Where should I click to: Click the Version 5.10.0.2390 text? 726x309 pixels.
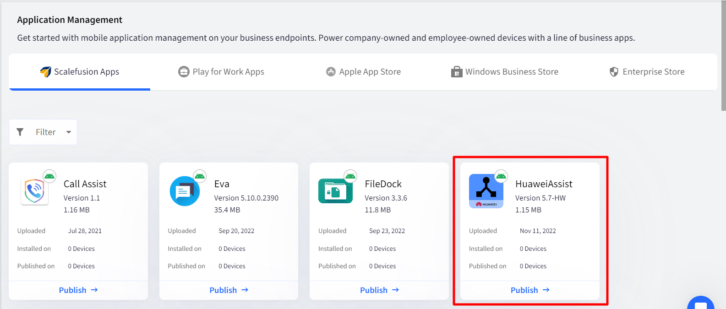click(x=246, y=198)
